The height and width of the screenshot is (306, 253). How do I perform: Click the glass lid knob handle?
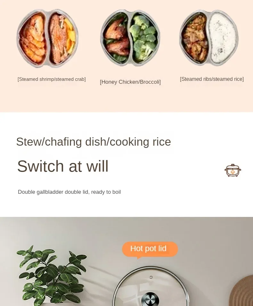(150, 299)
